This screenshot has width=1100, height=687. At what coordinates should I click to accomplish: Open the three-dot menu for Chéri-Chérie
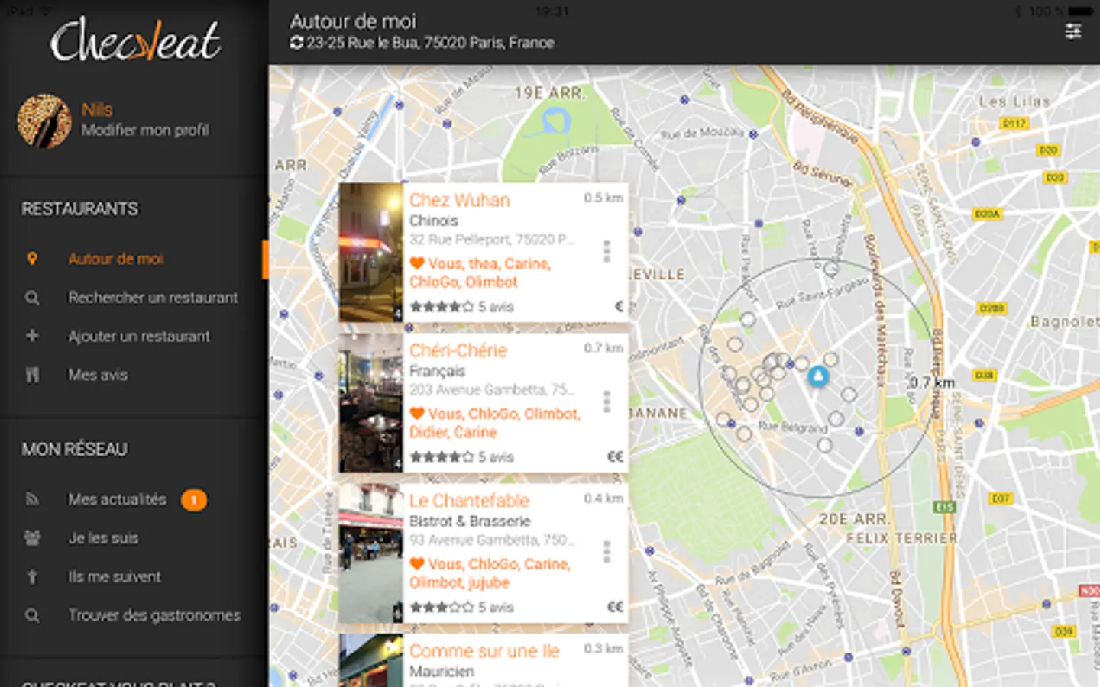coord(607,402)
